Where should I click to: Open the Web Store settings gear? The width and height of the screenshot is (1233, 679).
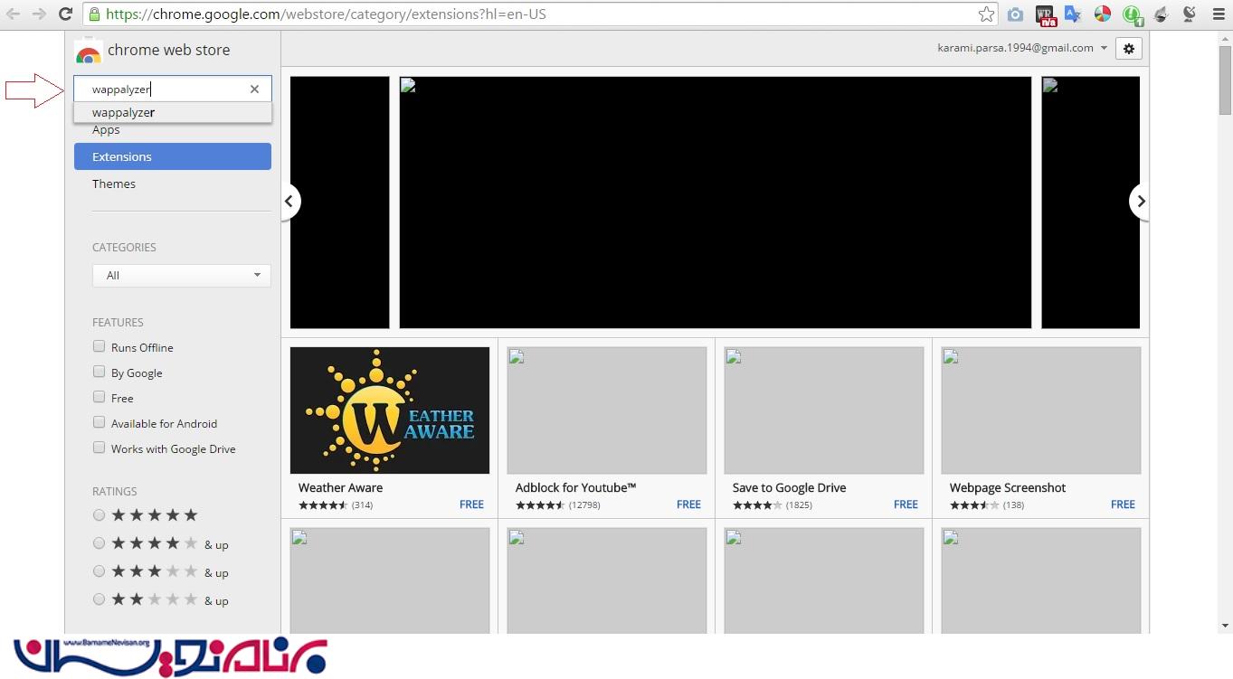pos(1128,49)
